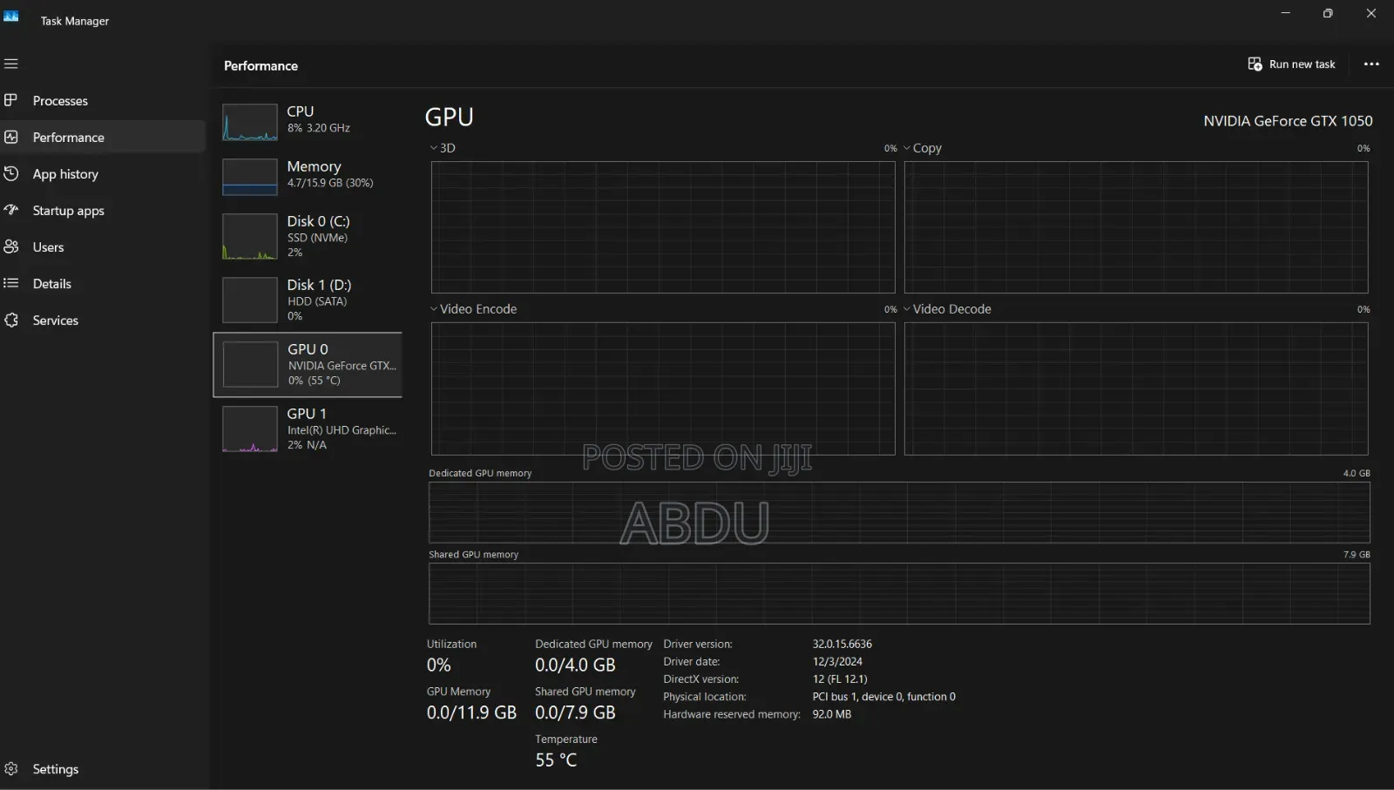Click the Startup apps gauge icon
Viewport: 1394px width, 790px height.
[x=11, y=210]
